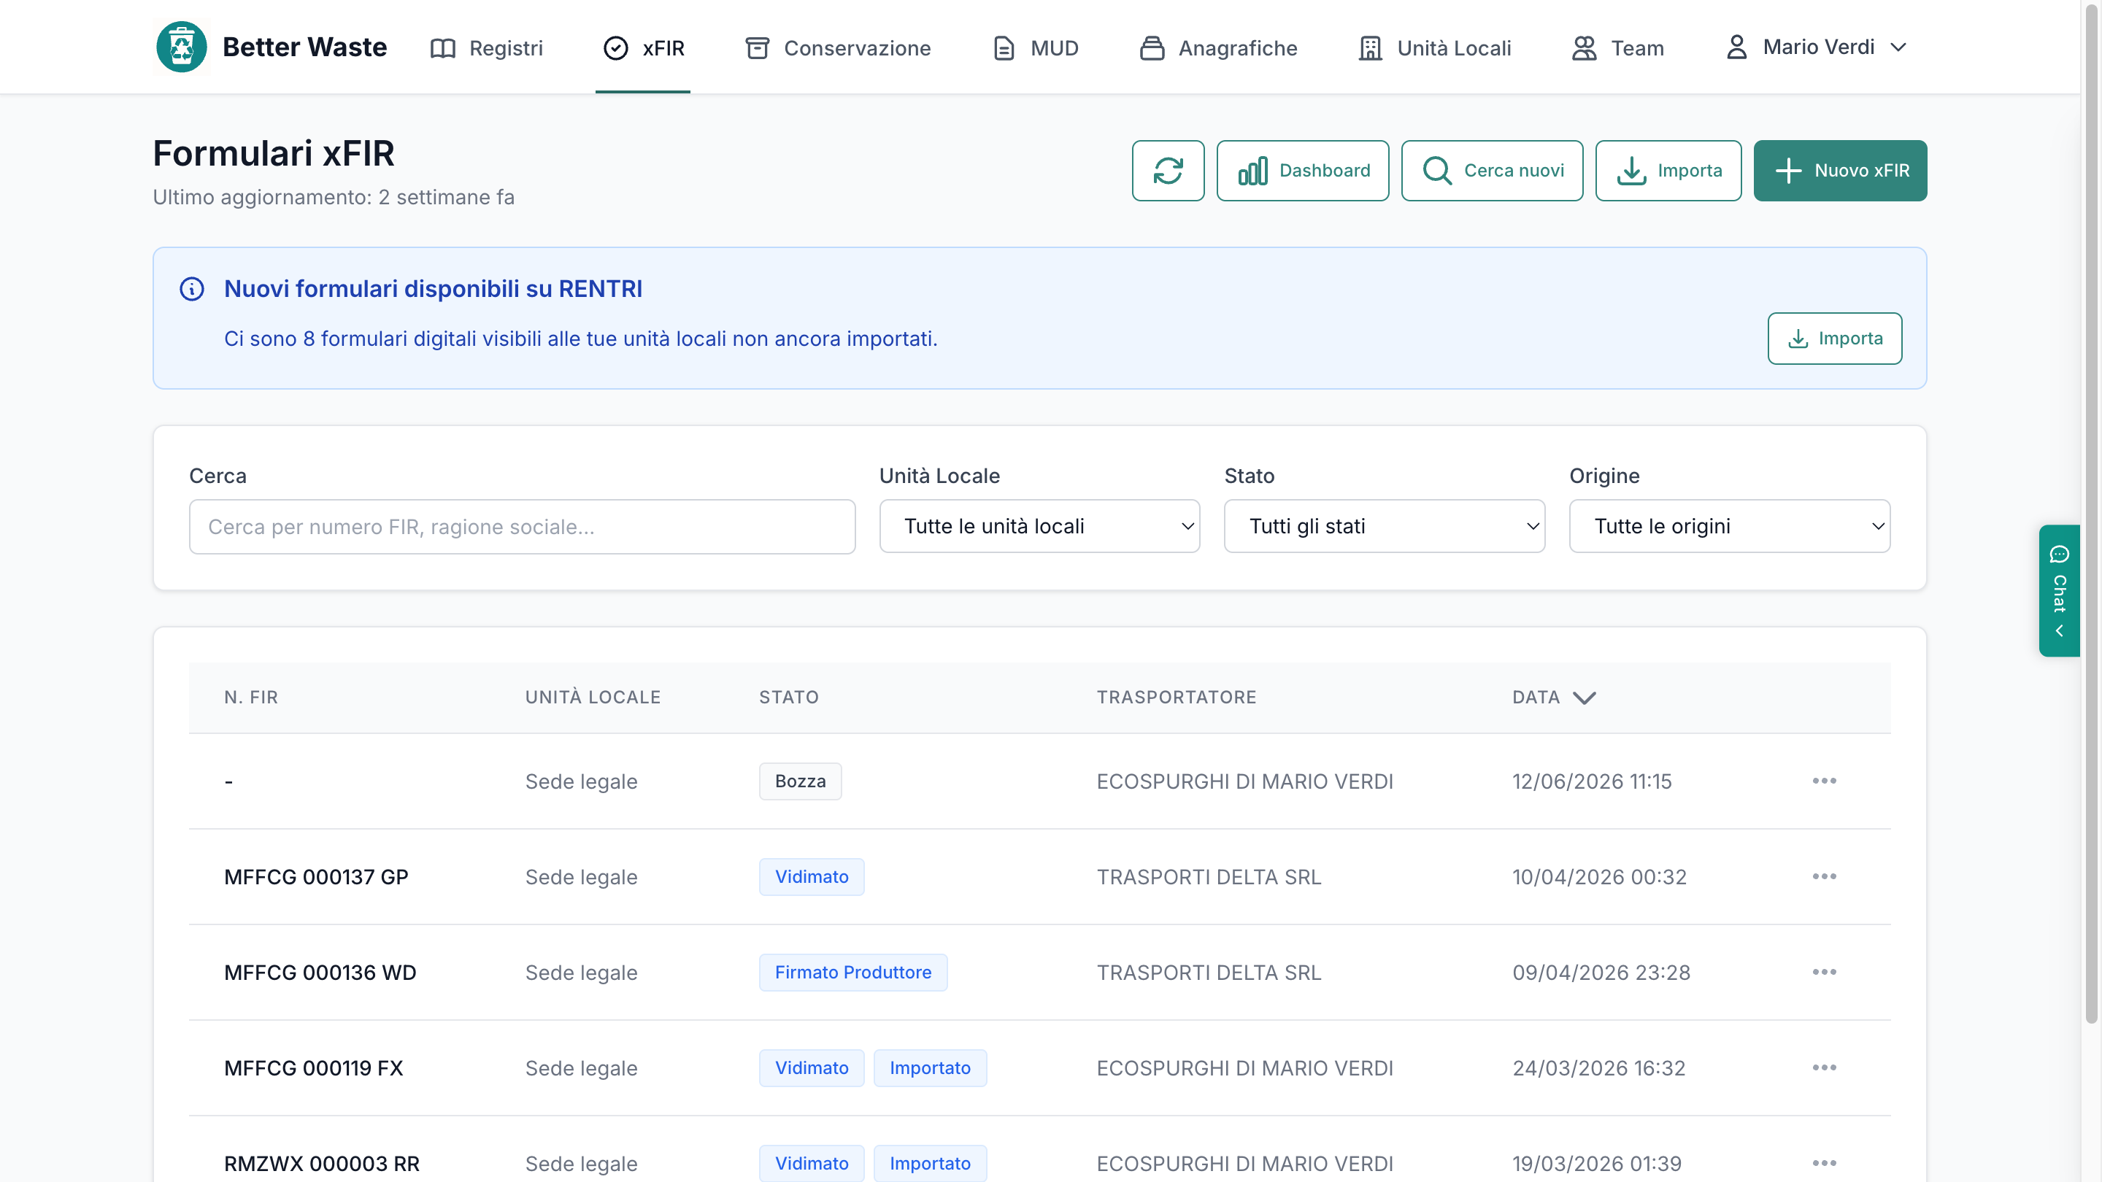Click the info icon in RENTRI banner
The height and width of the screenshot is (1182, 2102).
coord(192,289)
